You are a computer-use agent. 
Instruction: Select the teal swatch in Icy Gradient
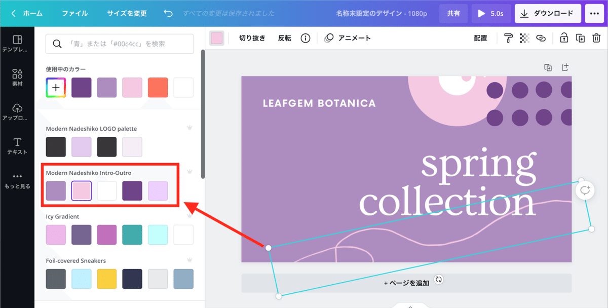pyautogui.click(x=132, y=235)
